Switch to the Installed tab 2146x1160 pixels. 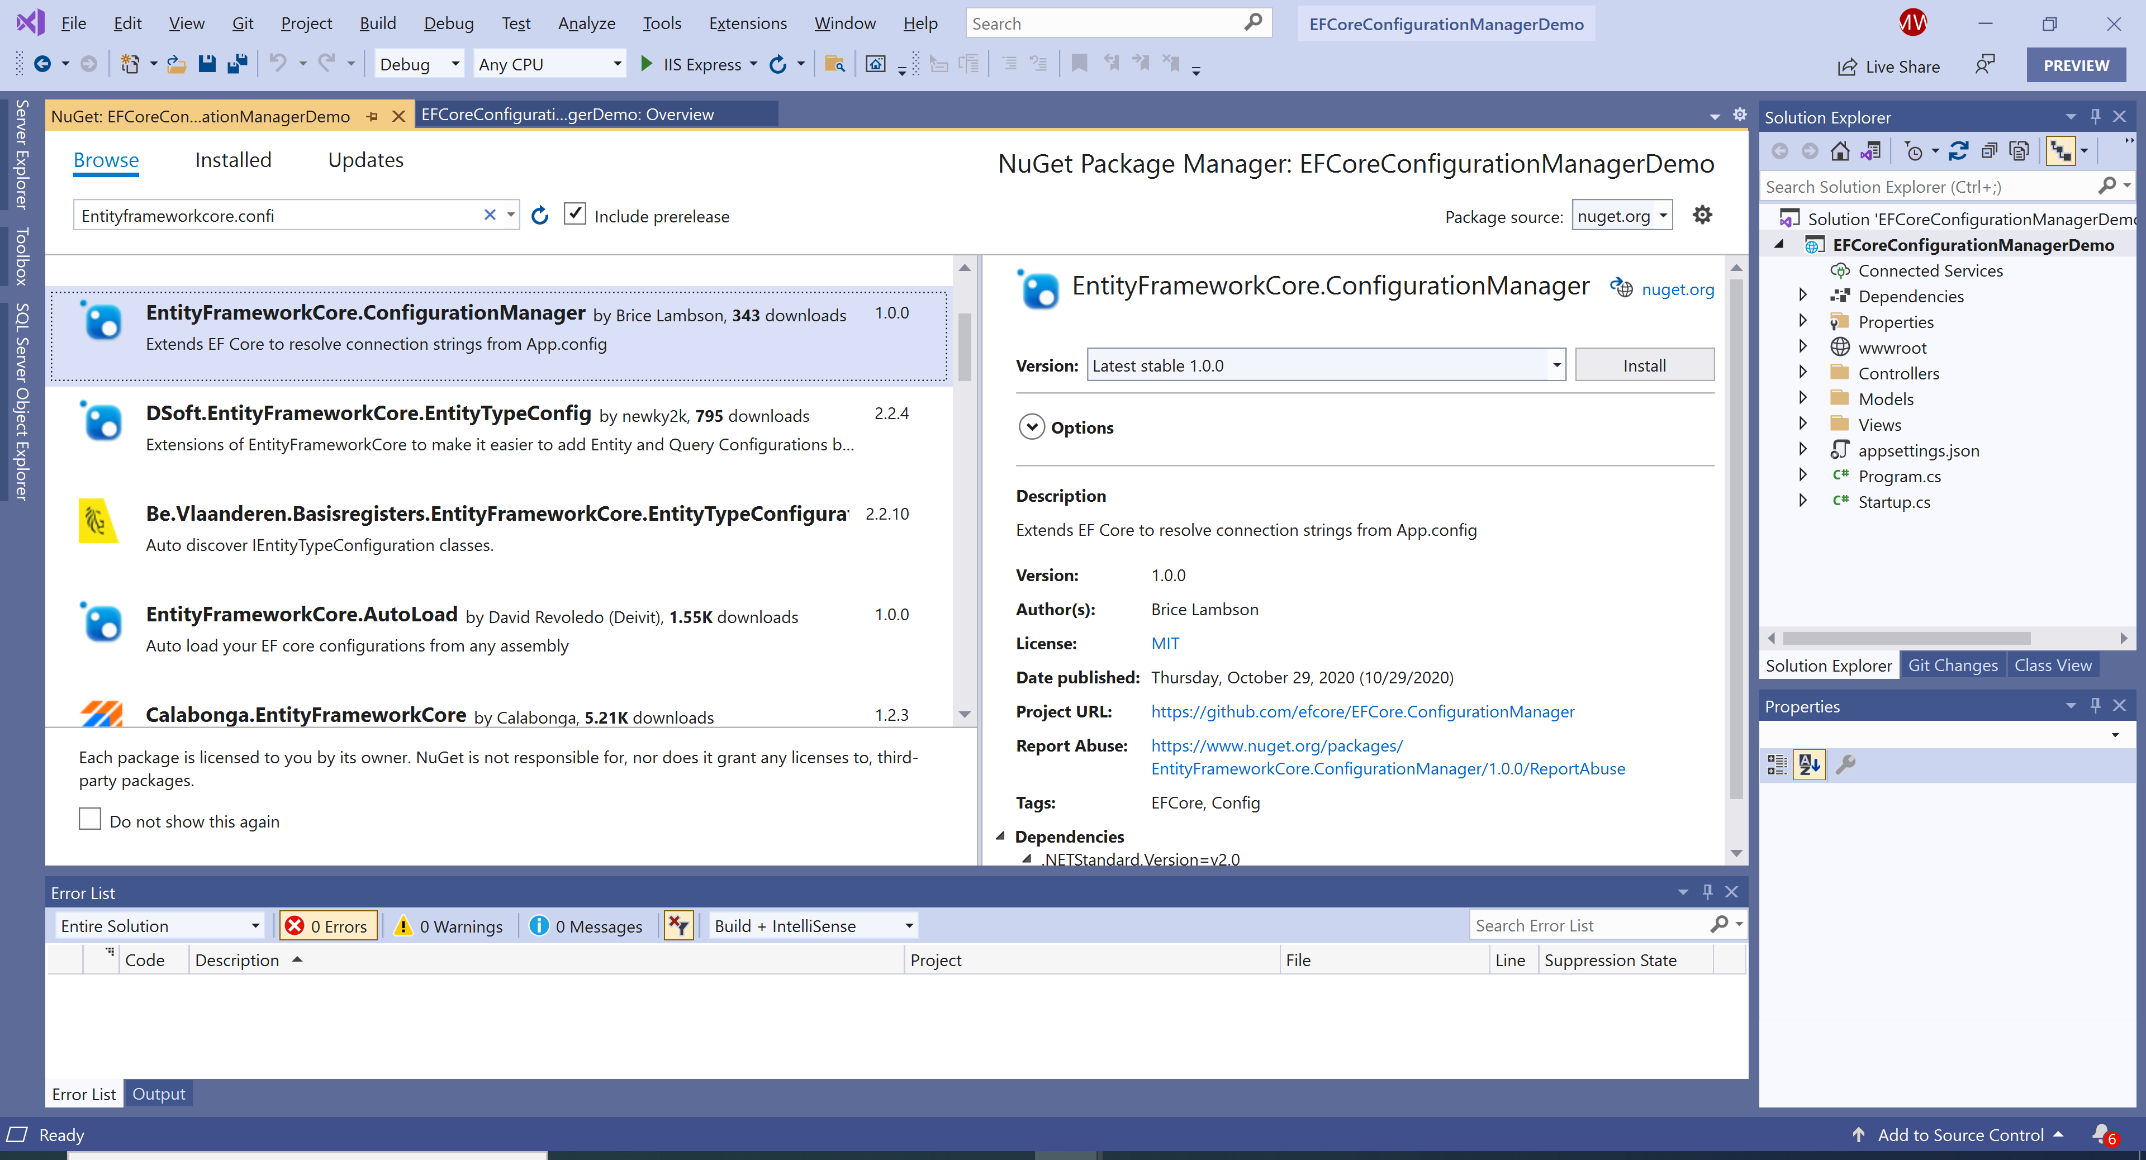pyautogui.click(x=232, y=160)
